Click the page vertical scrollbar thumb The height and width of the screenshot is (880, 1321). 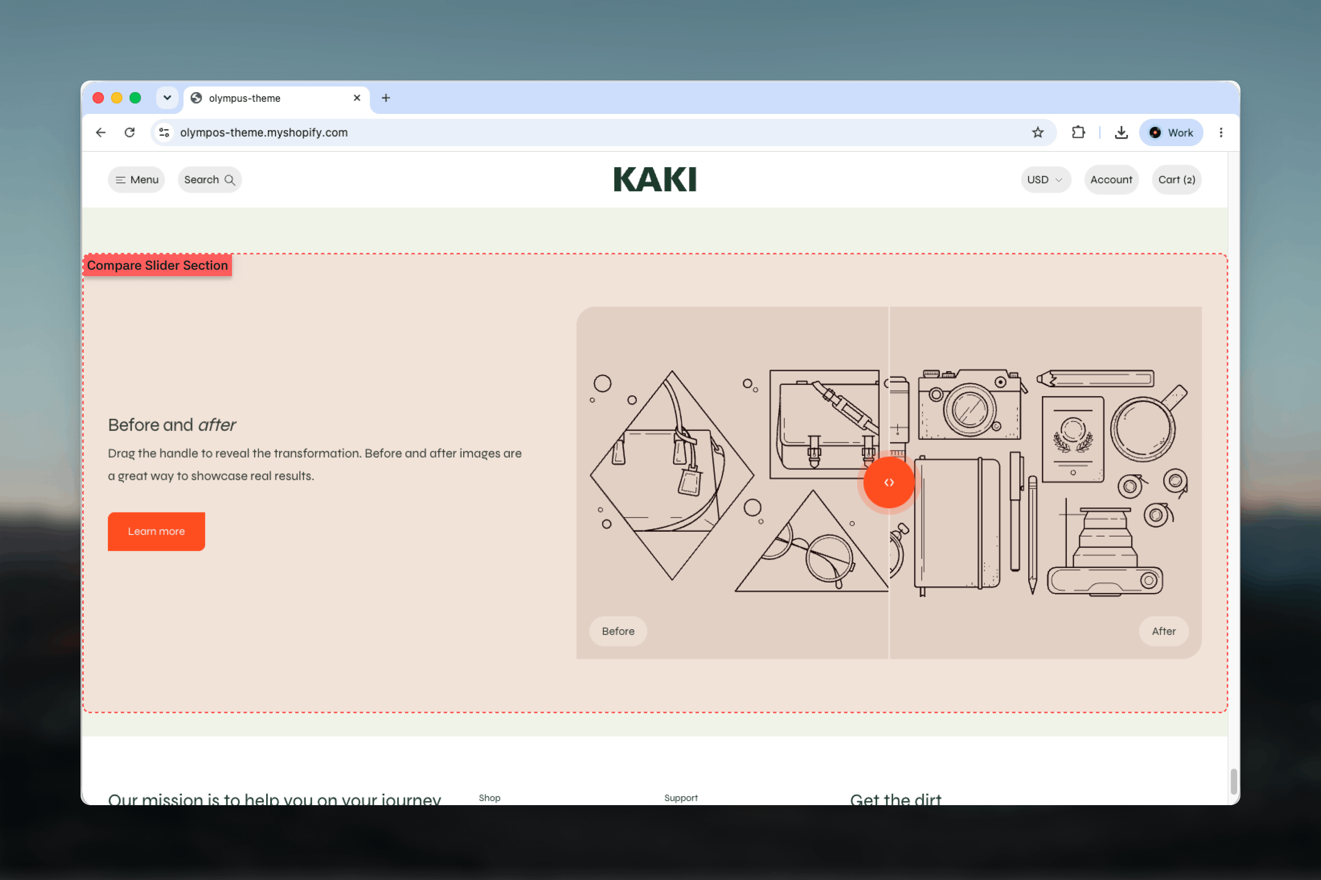[1234, 781]
